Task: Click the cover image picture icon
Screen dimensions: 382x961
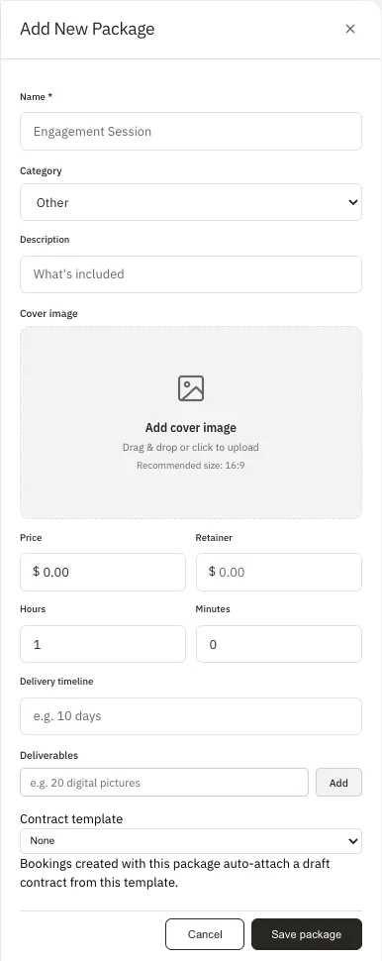Action: tap(191, 388)
